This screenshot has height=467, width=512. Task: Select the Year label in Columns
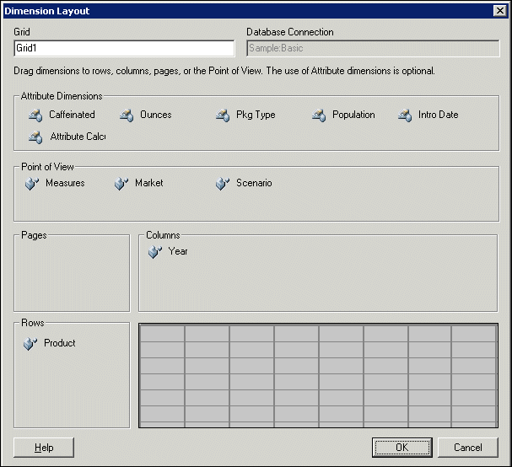[178, 251]
